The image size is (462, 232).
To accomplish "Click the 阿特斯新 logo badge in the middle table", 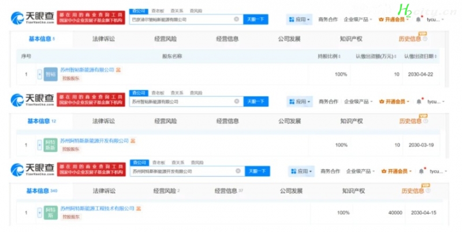I will point(51,145).
